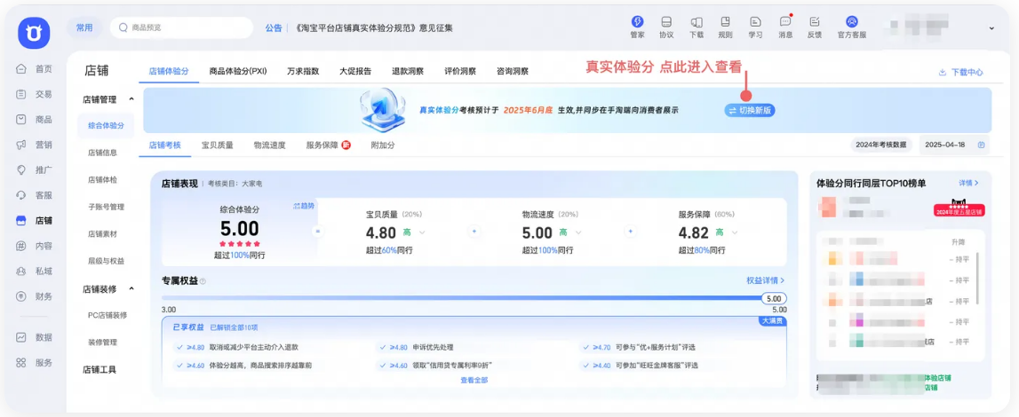Open 内容 in the left sidebar

click(35, 246)
